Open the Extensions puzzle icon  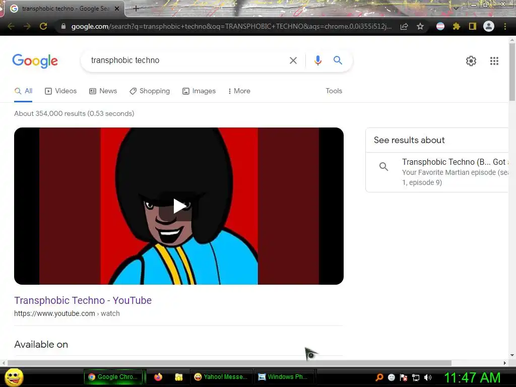[x=456, y=26]
